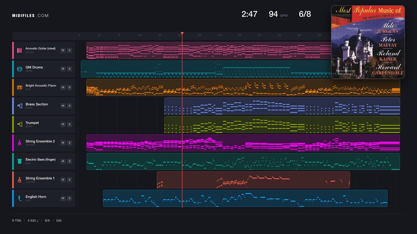This screenshot has width=417, height=234.
Task: Click the teal GM Drums MIDI clip
Action: tap(206, 69)
